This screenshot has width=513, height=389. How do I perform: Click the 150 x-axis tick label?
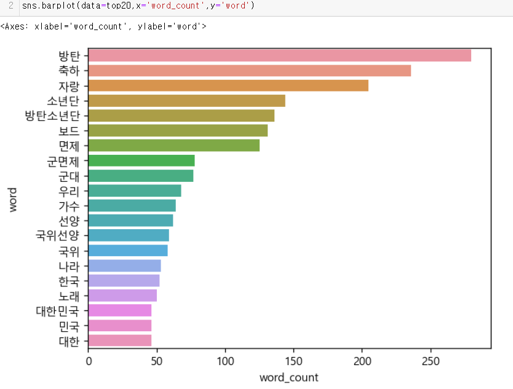(293, 361)
